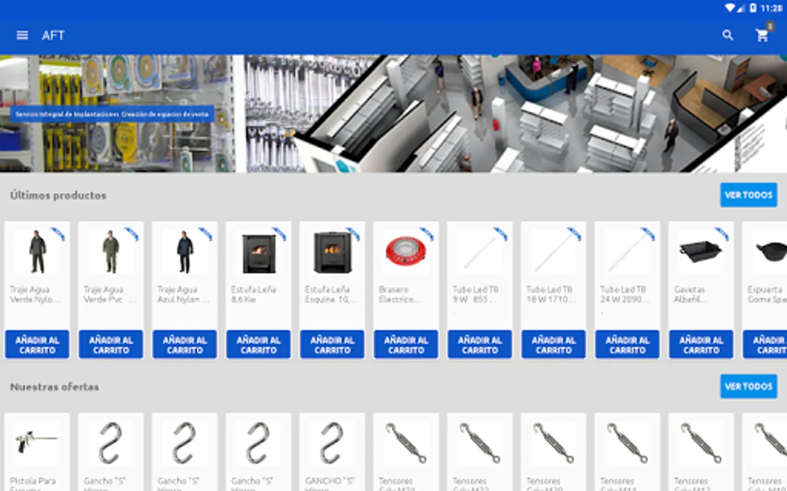787x491 pixels.
Task: View all Nuestras ofertas with VER TODOS
Action: (x=748, y=386)
